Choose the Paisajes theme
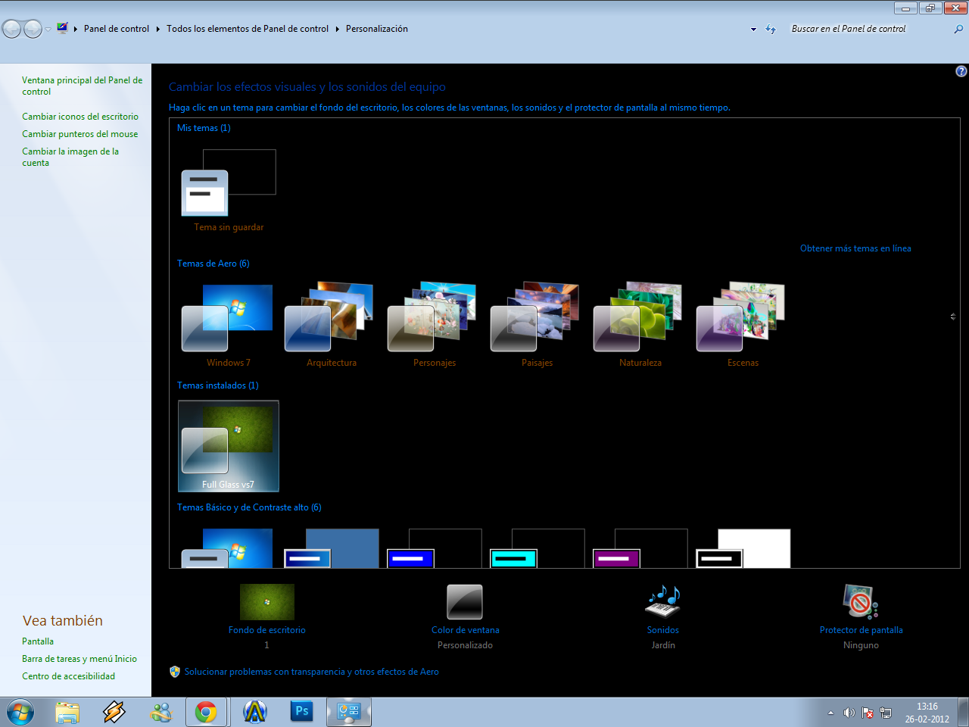Image resolution: width=969 pixels, height=727 pixels. [537, 324]
